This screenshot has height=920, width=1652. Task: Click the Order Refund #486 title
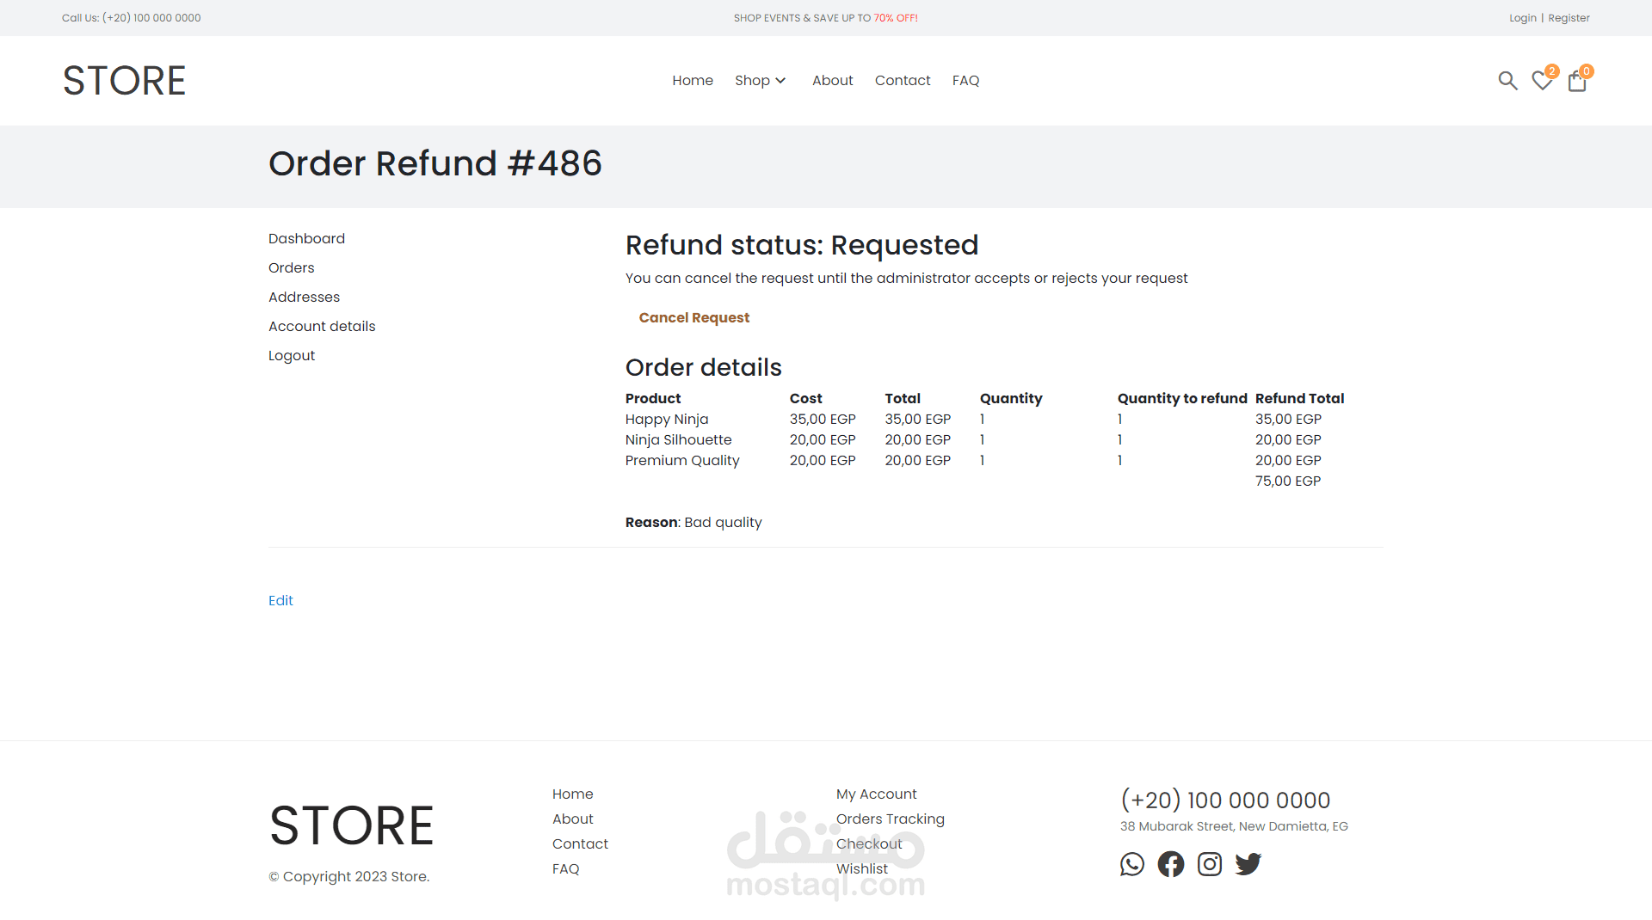coord(435,163)
